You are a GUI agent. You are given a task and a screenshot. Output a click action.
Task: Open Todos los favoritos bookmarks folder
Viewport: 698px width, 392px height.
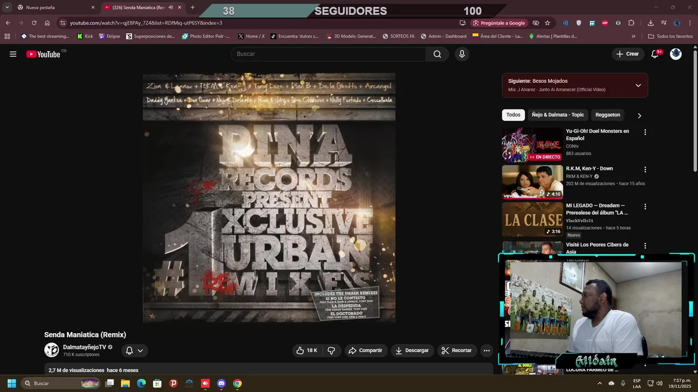(671, 36)
